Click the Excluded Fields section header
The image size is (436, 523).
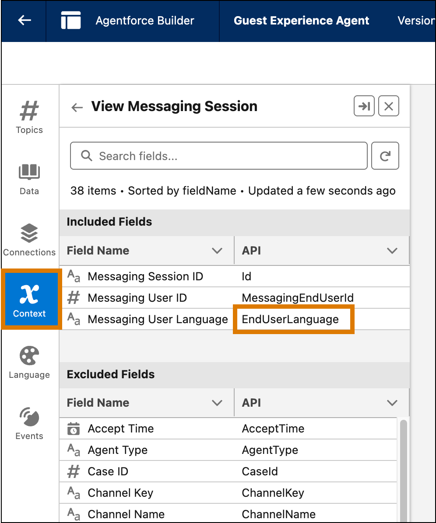(x=234, y=374)
